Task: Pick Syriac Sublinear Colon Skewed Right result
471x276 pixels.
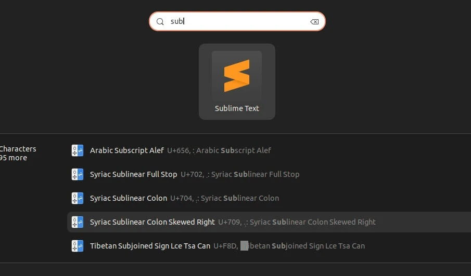Action: click(x=152, y=222)
